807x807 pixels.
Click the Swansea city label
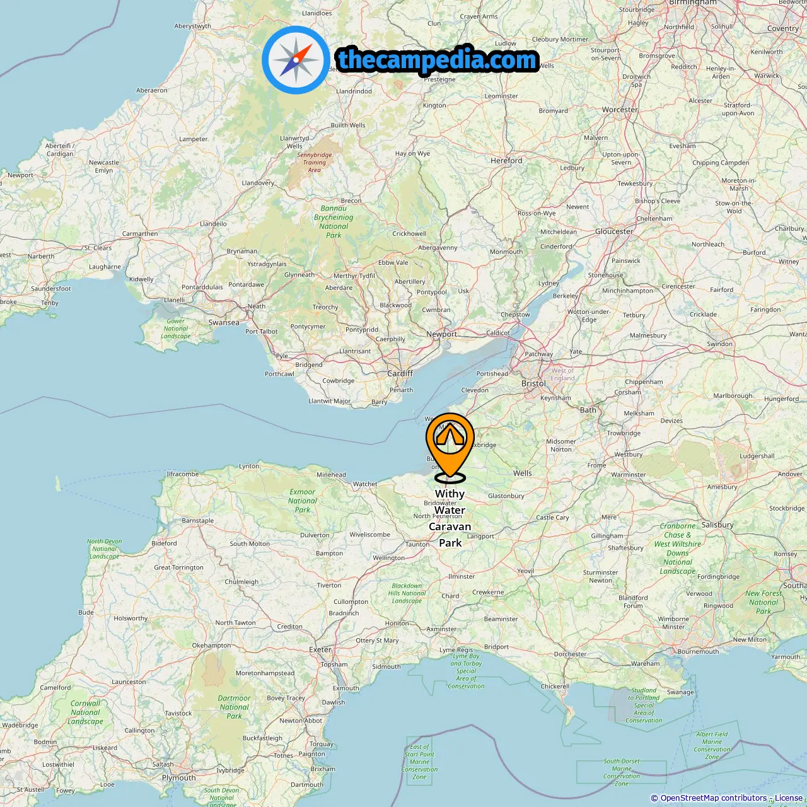point(224,322)
